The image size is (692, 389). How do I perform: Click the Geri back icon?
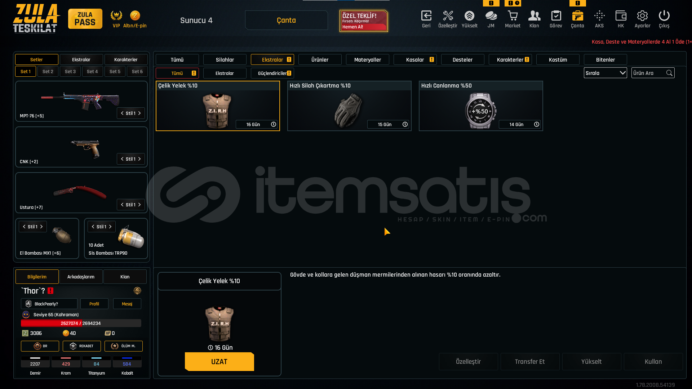[x=426, y=16]
